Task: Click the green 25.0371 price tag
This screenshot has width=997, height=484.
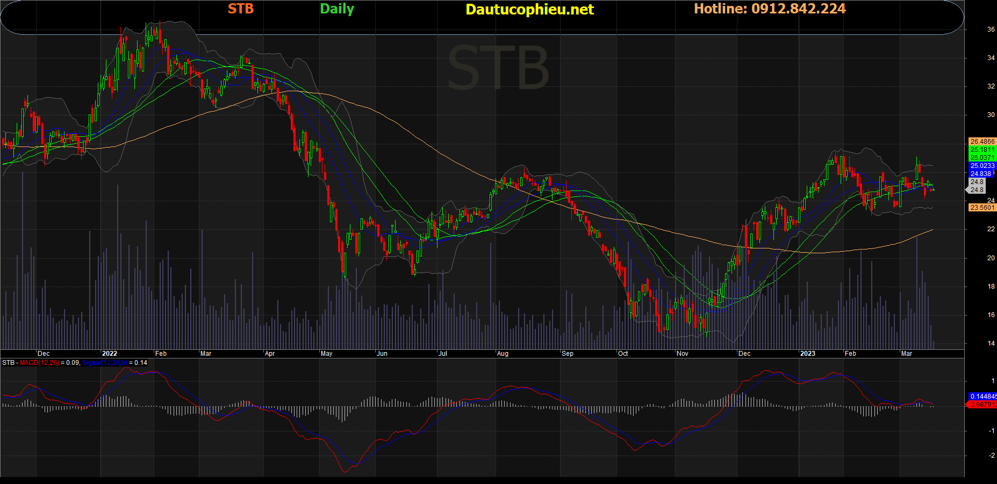Action: pyautogui.click(x=981, y=158)
